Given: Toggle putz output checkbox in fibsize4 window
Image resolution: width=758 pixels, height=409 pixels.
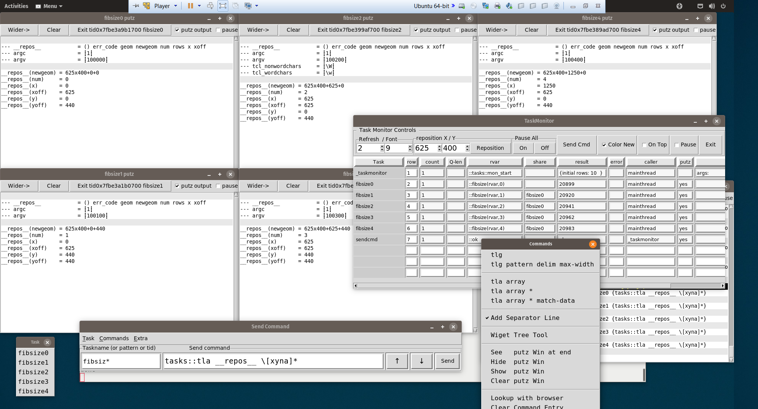Looking at the screenshot, I should click(x=655, y=30).
